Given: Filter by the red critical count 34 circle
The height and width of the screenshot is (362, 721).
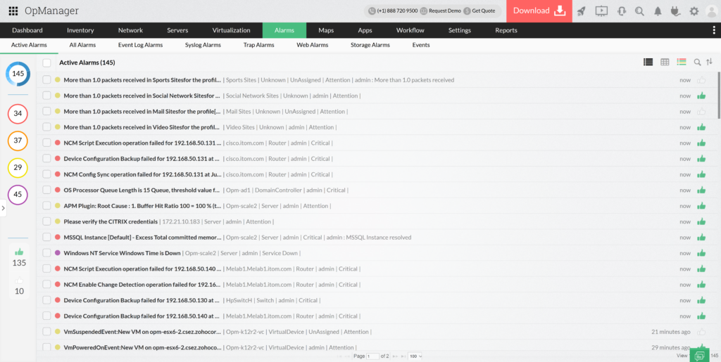Looking at the screenshot, I should pyautogui.click(x=18, y=113).
